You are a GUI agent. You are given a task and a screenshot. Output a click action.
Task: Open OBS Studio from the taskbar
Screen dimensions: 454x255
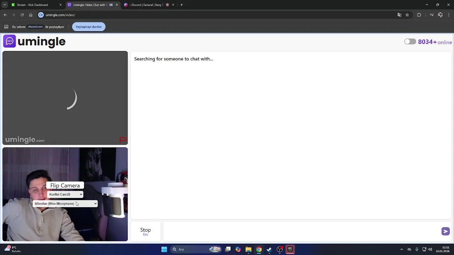pos(279,249)
